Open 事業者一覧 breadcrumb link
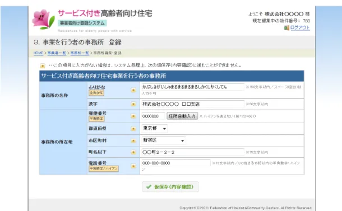The image size is (342, 211). (x=57, y=53)
